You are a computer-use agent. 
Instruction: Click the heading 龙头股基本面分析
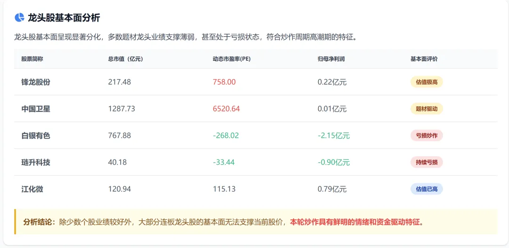[64, 18]
